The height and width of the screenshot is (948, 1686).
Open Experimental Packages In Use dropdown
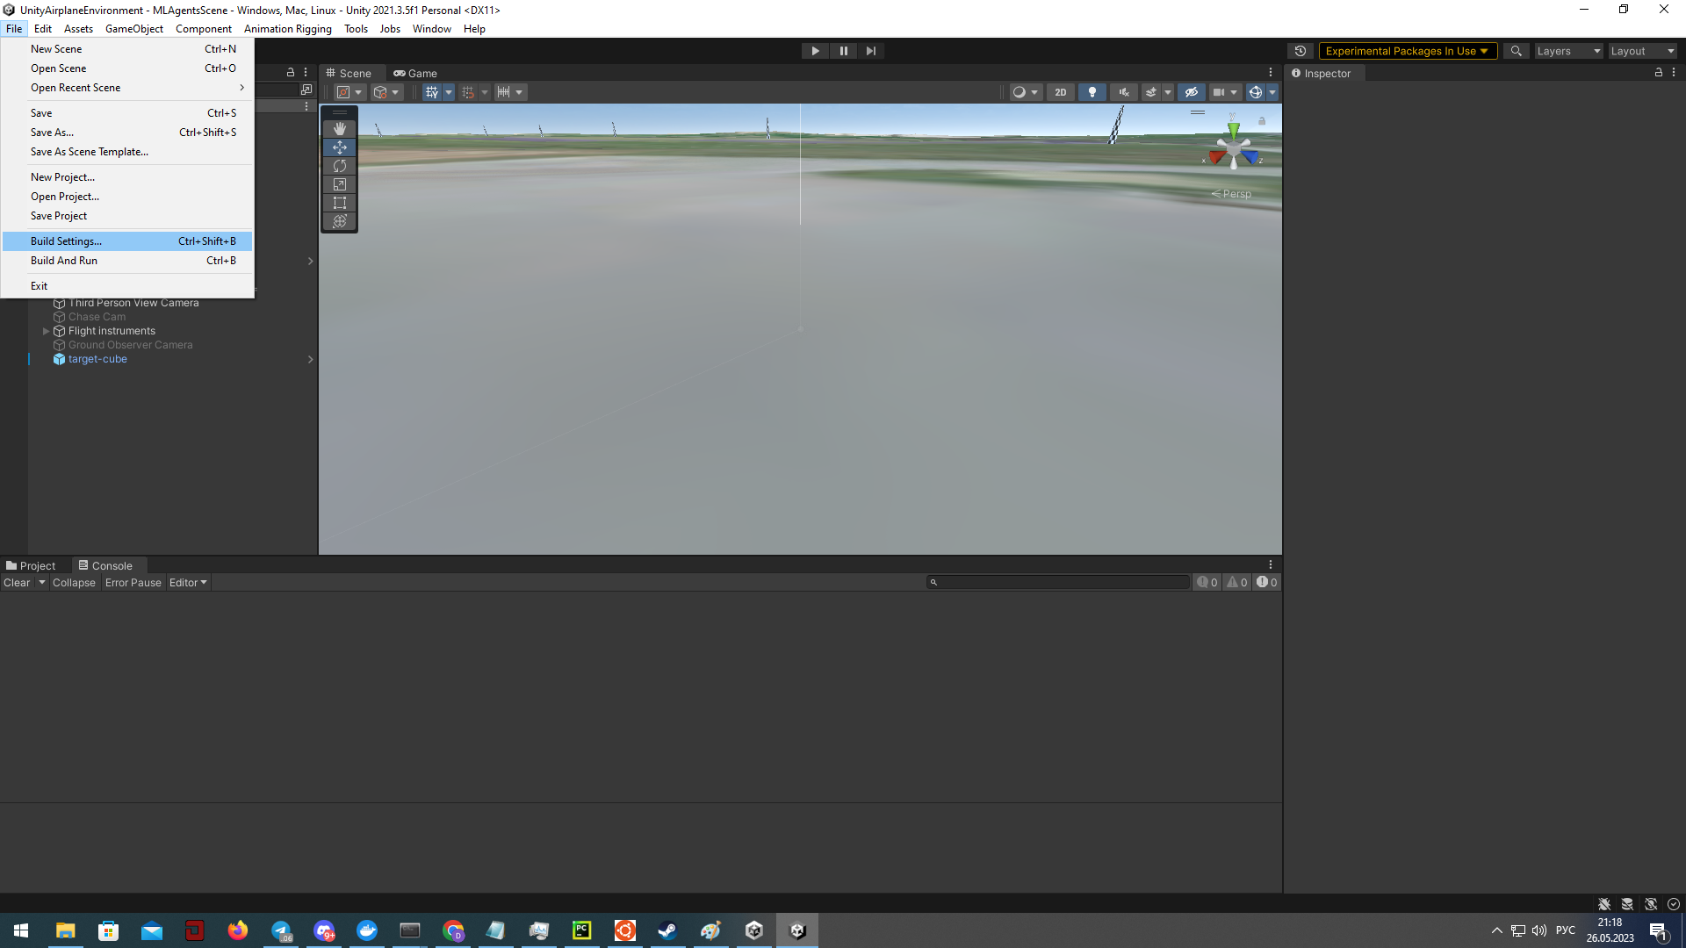(1407, 51)
